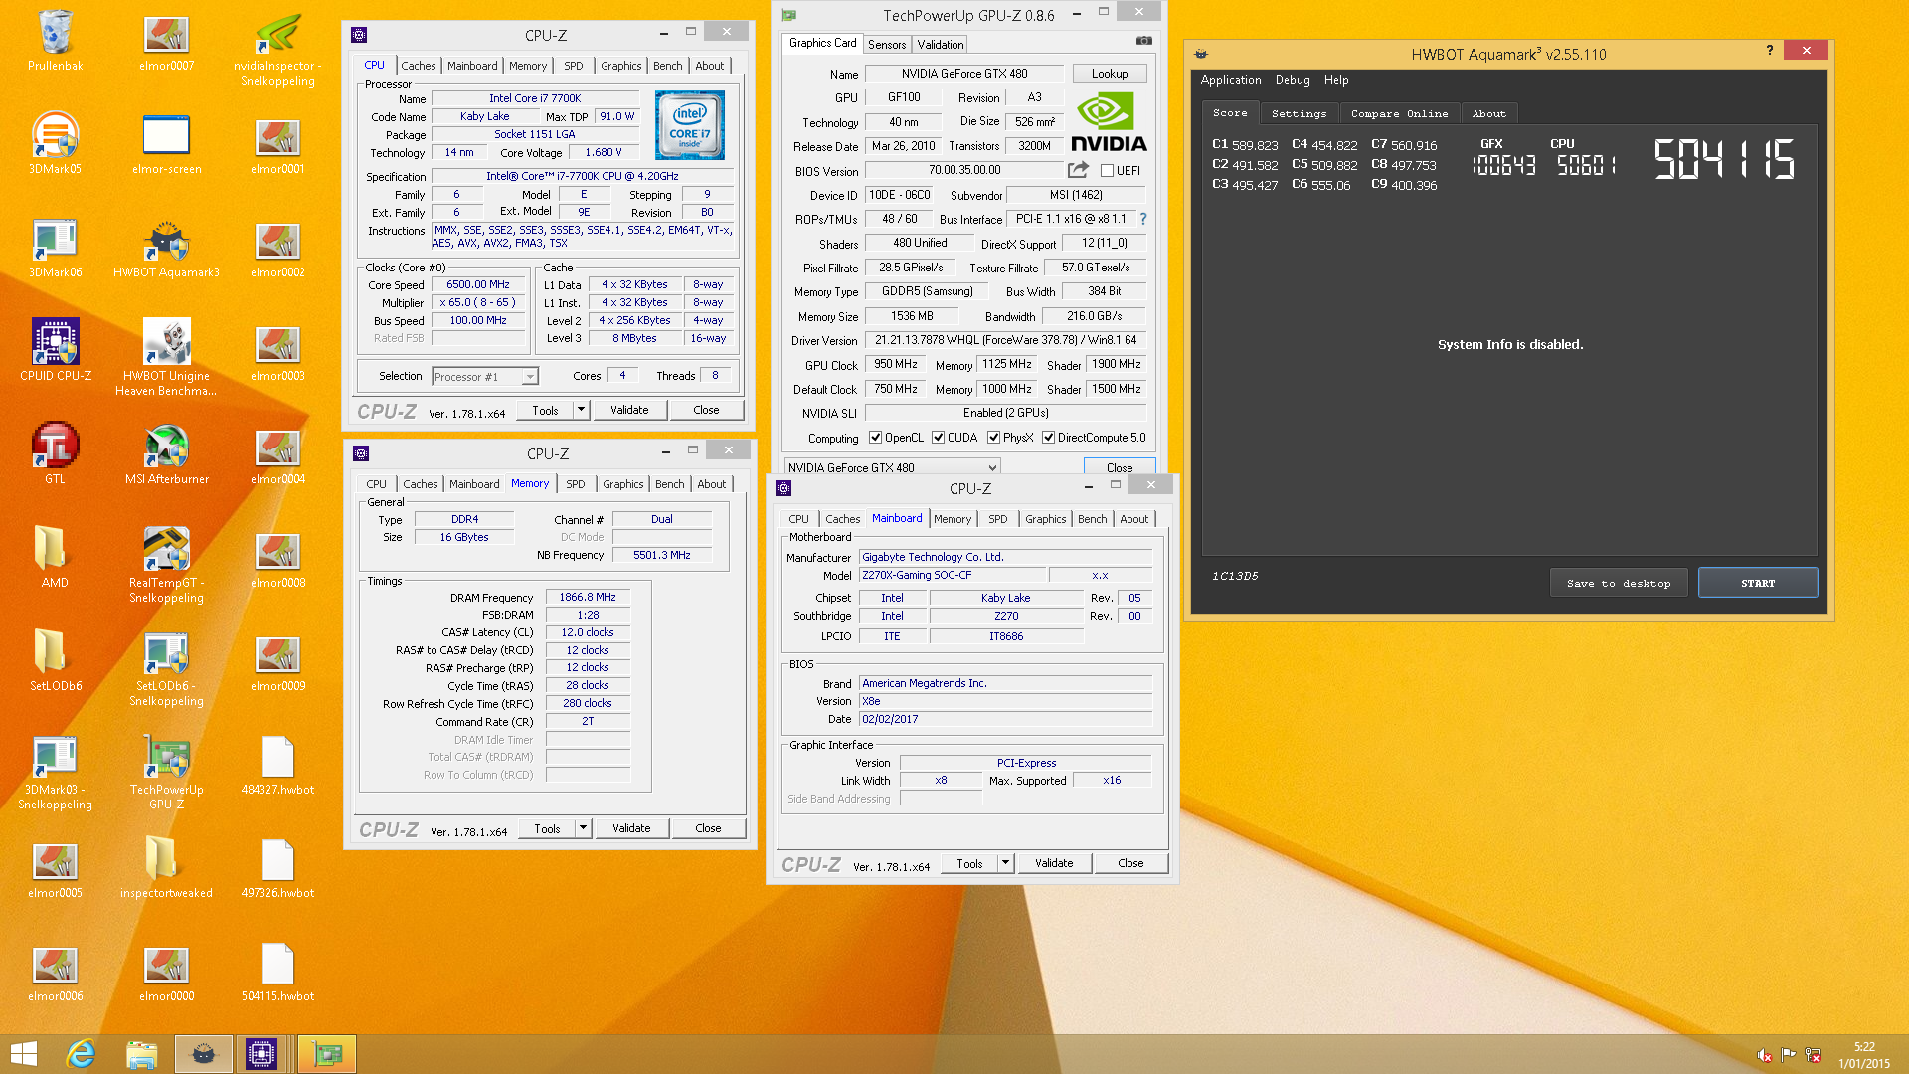The width and height of the screenshot is (1909, 1074).
Task: Open the elmor0007 image file
Action: coord(166,42)
